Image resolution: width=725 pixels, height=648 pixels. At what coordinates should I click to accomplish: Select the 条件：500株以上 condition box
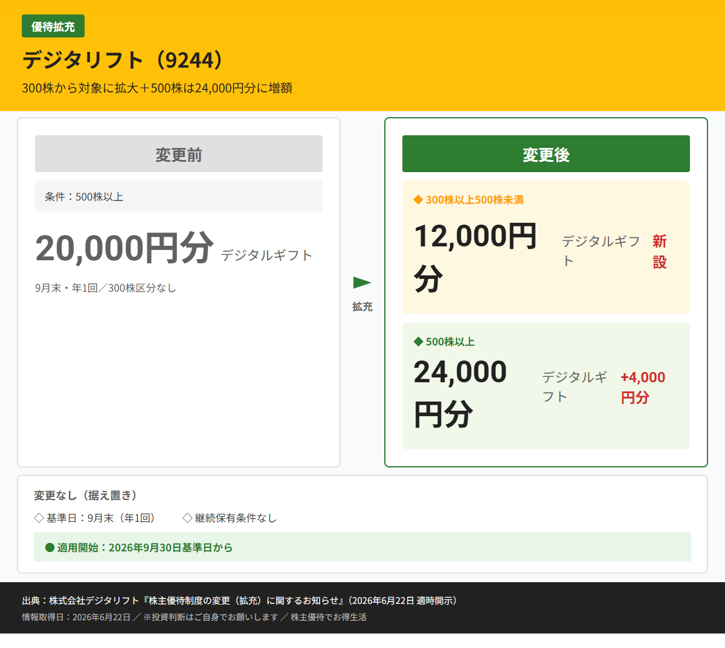pyautogui.click(x=179, y=196)
